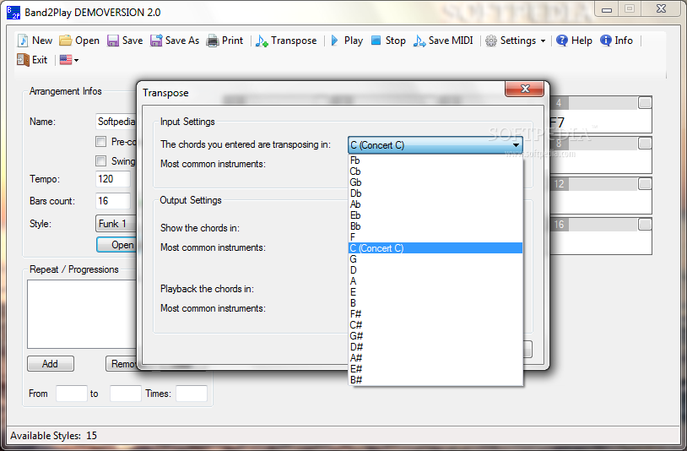Screen dimensions: 687x451
Task: Open the Style Funk 1 dropdown
Action: click(x=116, y=224)
